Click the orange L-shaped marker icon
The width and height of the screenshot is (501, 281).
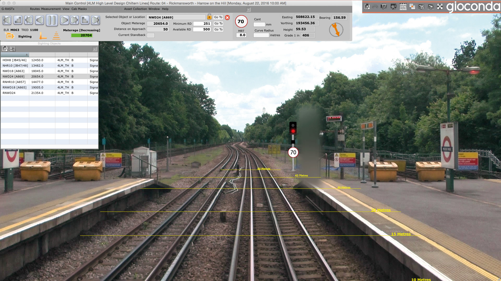(43, 36)
